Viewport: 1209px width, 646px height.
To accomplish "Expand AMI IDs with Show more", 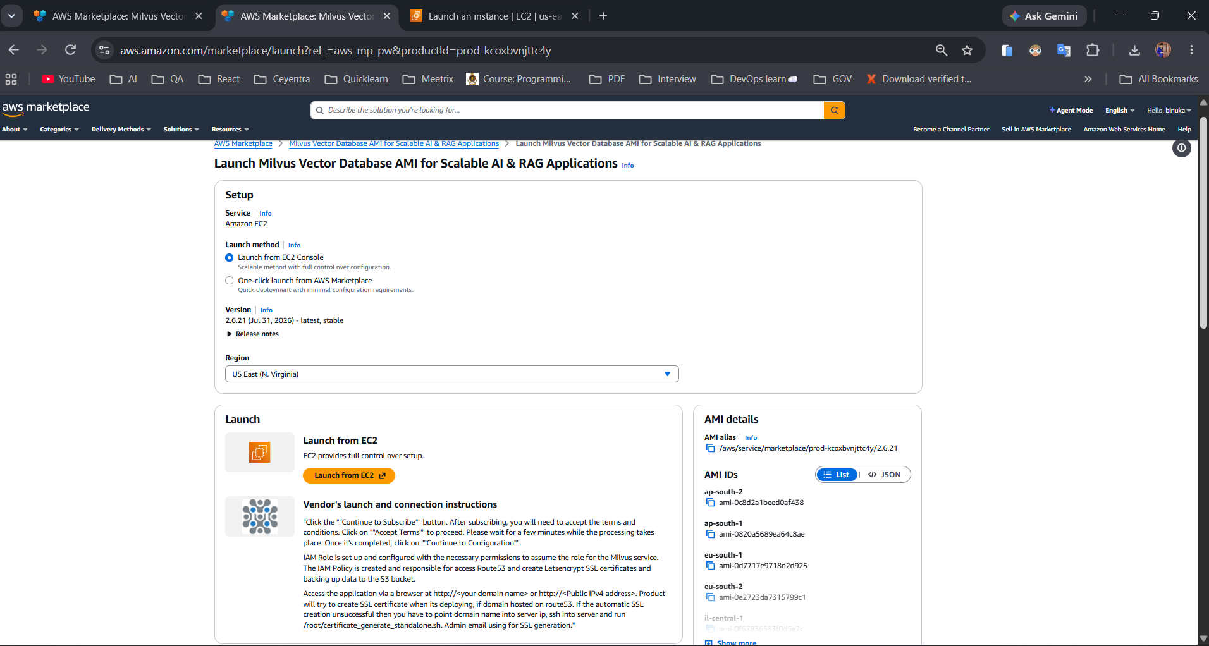I will pyautogui.click(x=731, y=642).
